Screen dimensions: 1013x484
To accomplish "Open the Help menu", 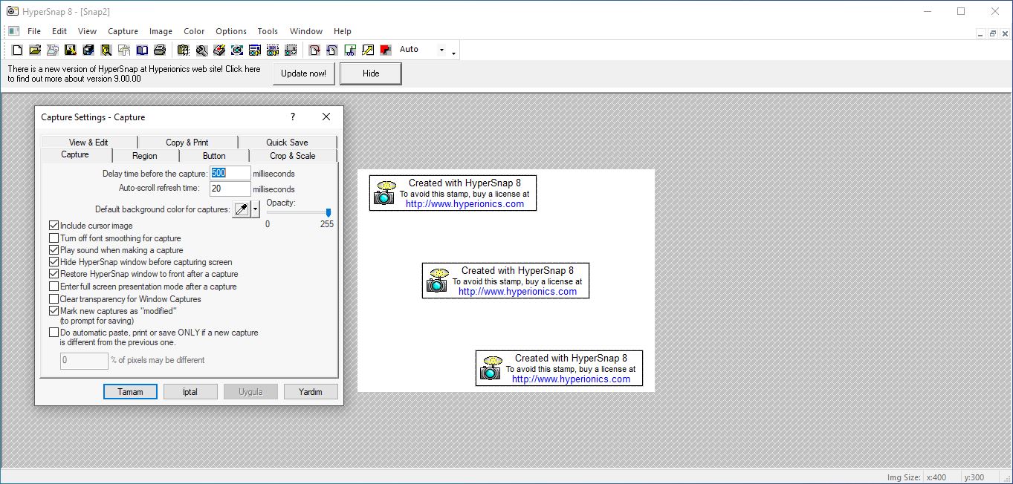I will click(343, 31).
